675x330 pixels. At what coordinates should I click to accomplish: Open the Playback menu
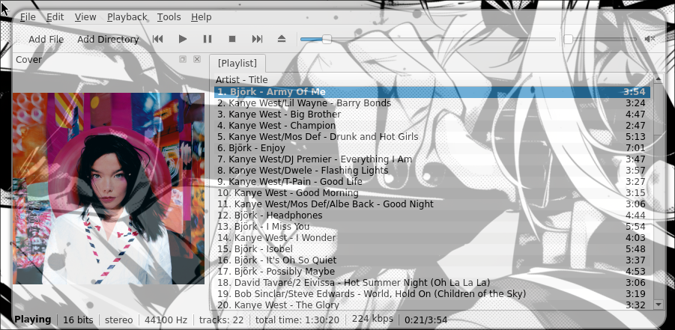127,17
